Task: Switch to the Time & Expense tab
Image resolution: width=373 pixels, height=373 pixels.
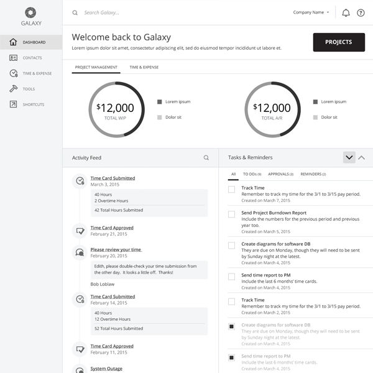Action: [144, 67]
